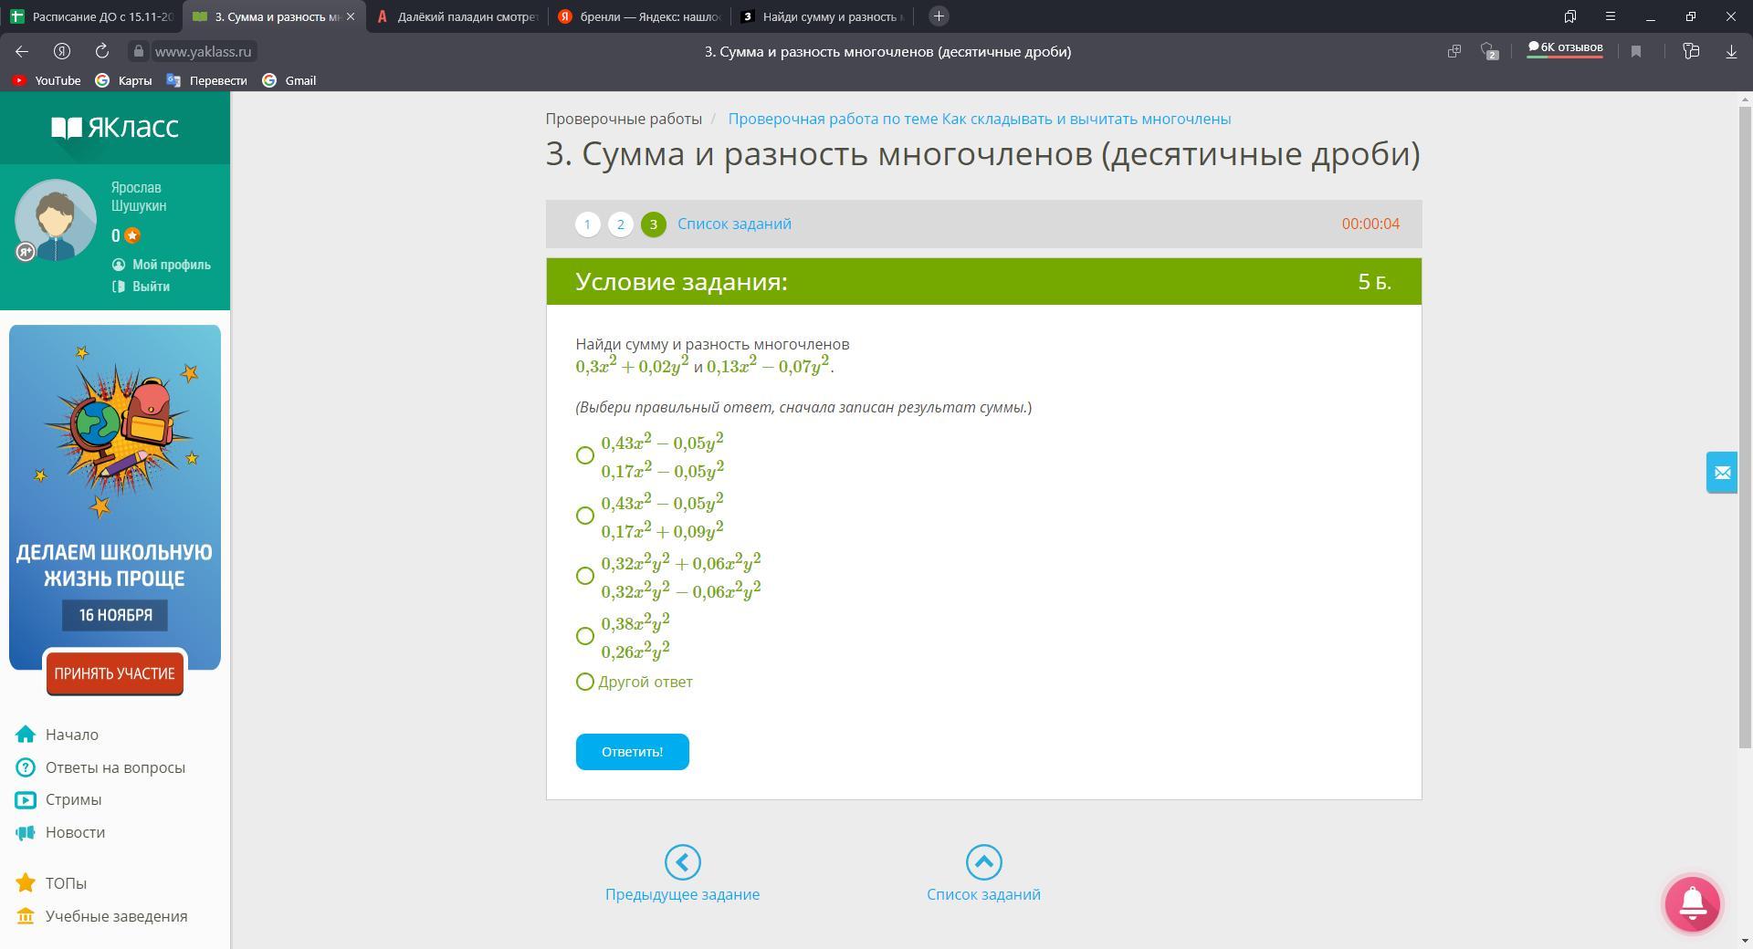The image size is (1753, 949).
Task: Click the browser collections icon beside bookmark flag
Action: pyautogui.click(x=1691, y=52)
